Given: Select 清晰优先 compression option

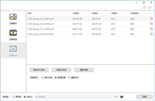Looking at the screenshot, I should tap(69, 78).
